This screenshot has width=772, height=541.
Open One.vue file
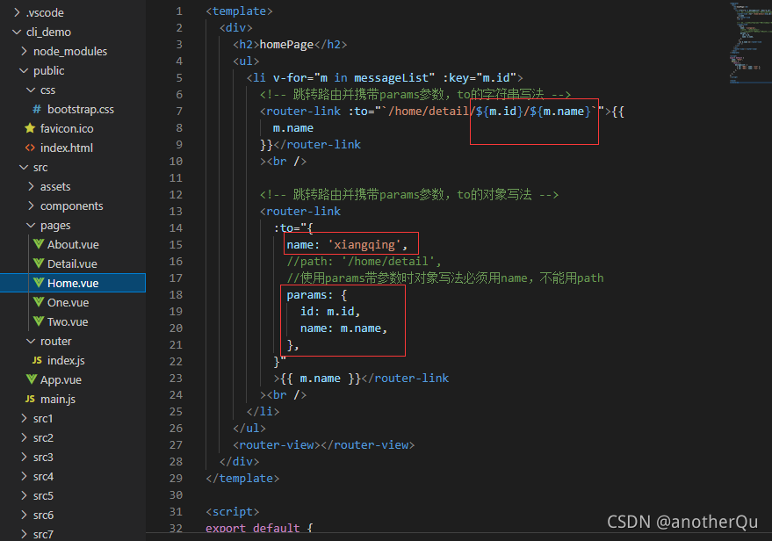(x=68, y=302)
